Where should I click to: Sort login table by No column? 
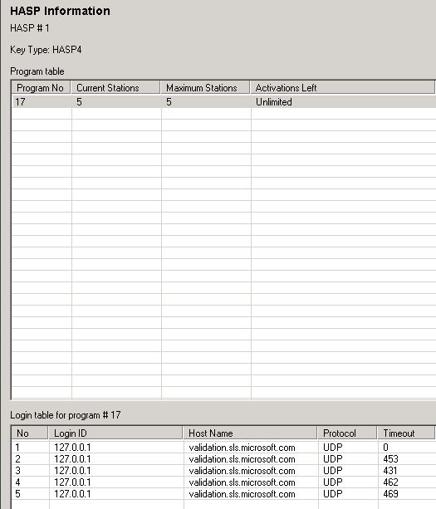click(x=30, y=433)
